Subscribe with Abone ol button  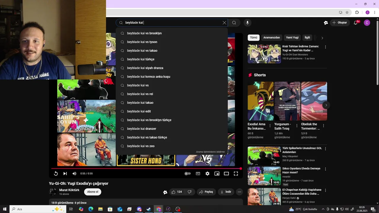93,192
